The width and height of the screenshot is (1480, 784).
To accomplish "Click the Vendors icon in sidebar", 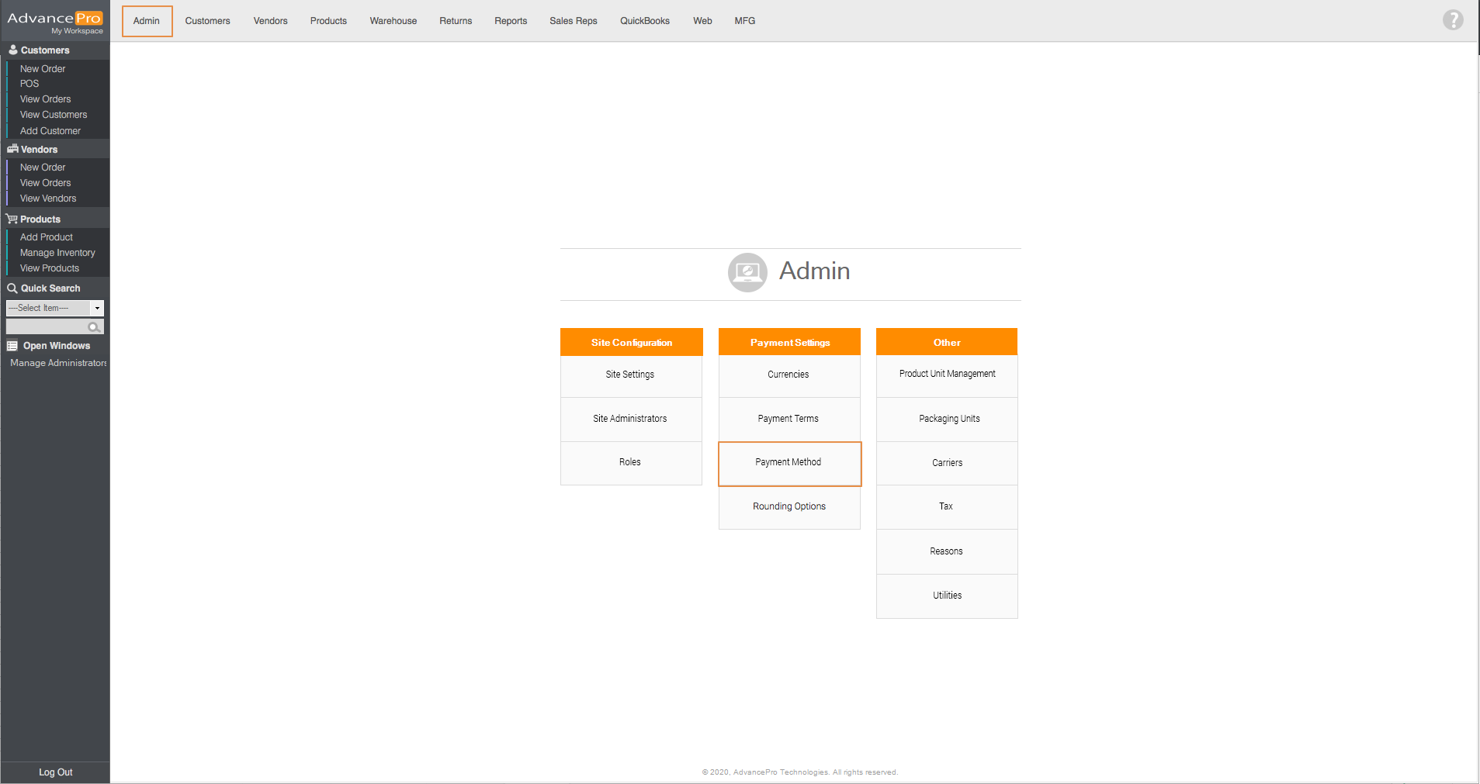I will [12, 149].
